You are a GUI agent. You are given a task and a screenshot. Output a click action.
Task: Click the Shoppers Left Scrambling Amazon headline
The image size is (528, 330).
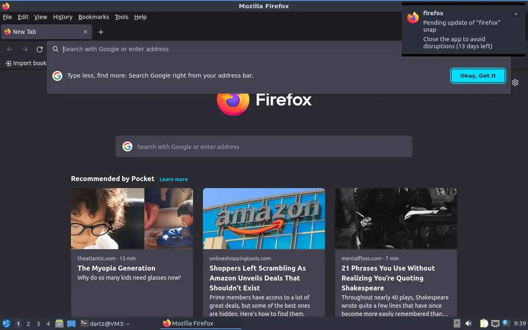click(257, 278)
